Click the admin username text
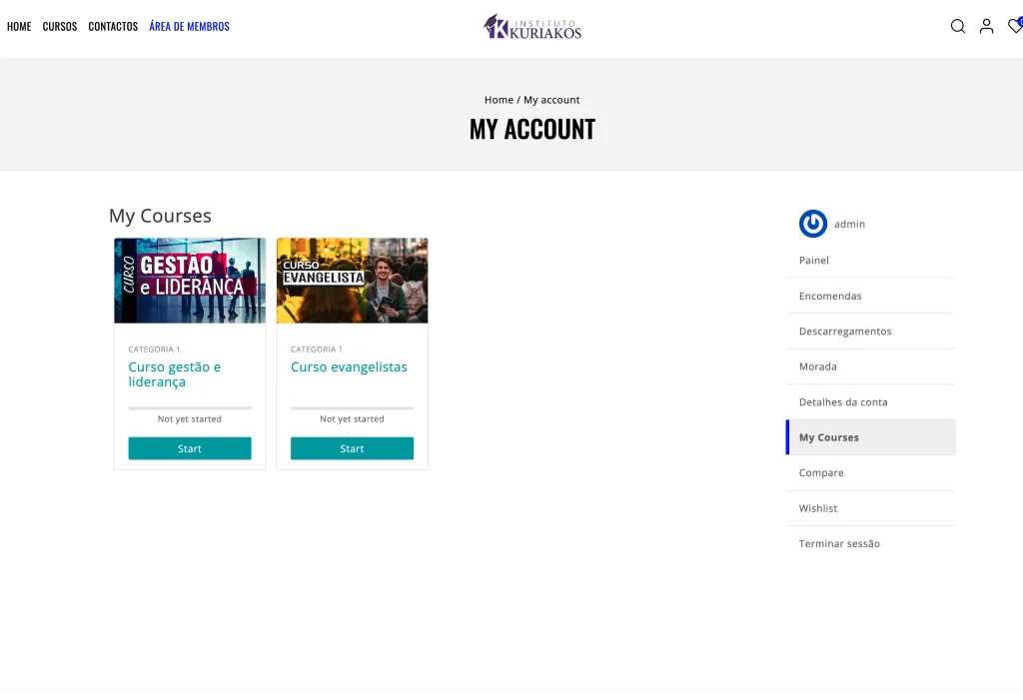The height and width of the screenshot is (700, 1023). point(849,224)
